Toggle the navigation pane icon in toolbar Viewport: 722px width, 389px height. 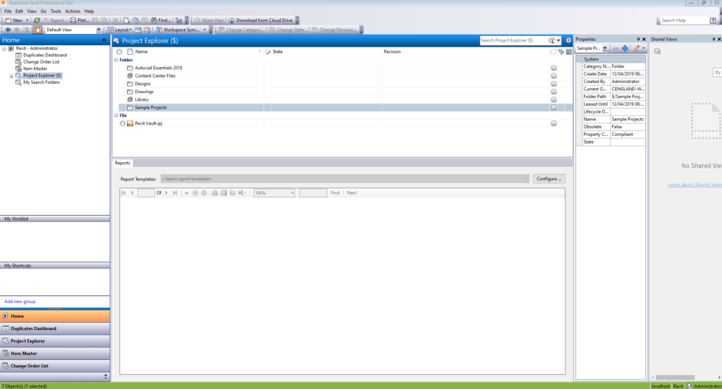click(x=37, y=30)
